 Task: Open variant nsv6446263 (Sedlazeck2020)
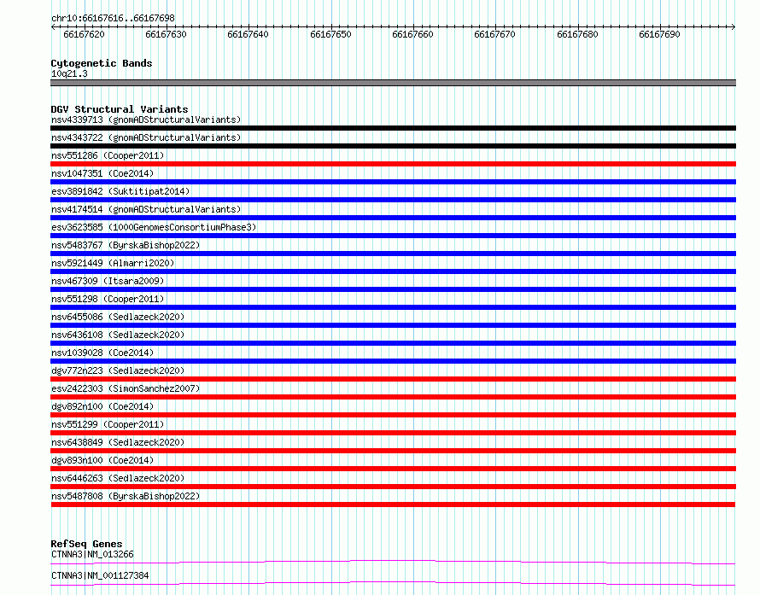pyautogui.click(x=118, y=478)
